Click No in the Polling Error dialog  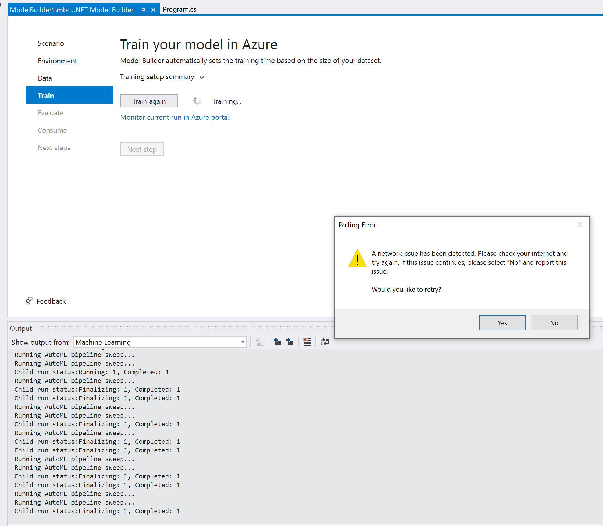click(x=554, y=323)
